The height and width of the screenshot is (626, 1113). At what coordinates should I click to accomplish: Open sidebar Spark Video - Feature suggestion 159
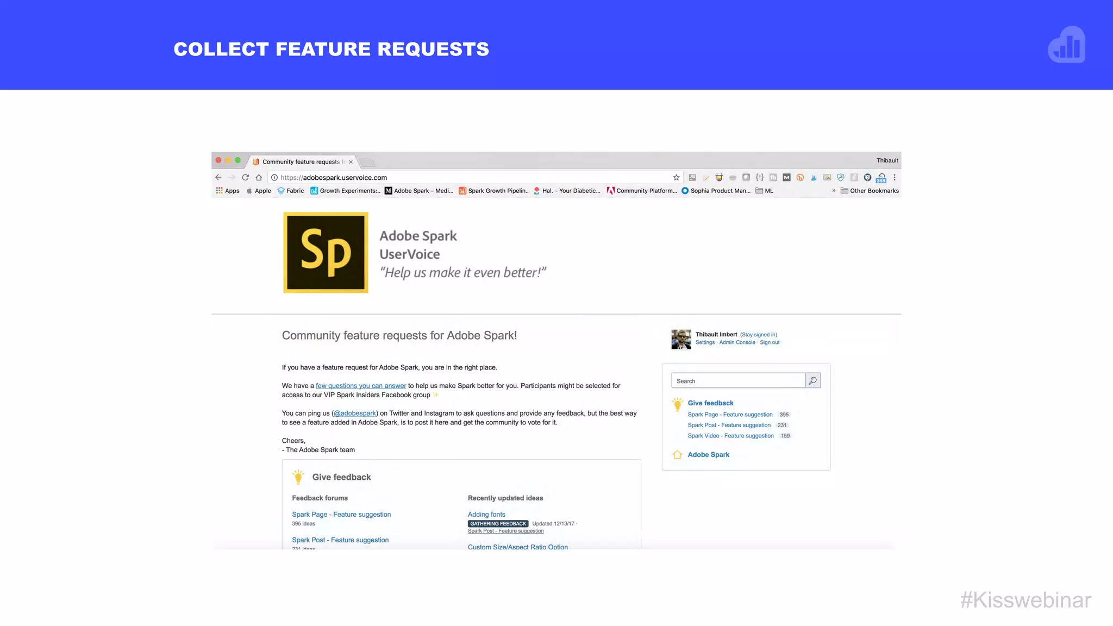(x=730, y=436)
